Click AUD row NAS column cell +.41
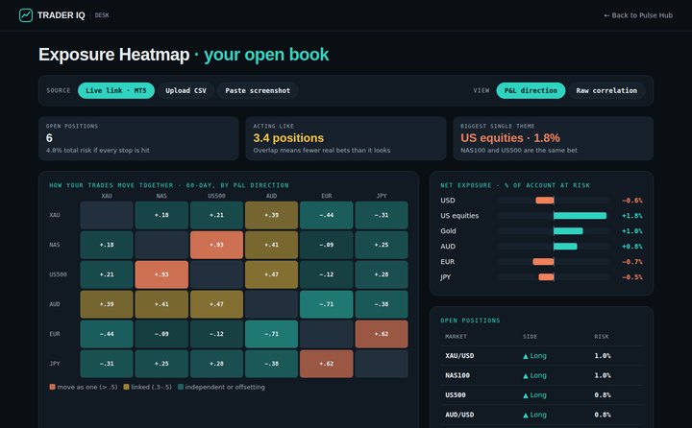692x428 pixels. point(161,304)
